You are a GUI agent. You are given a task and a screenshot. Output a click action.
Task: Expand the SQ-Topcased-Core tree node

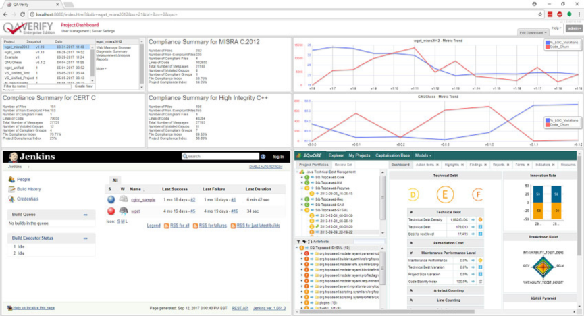click(302, 178)
